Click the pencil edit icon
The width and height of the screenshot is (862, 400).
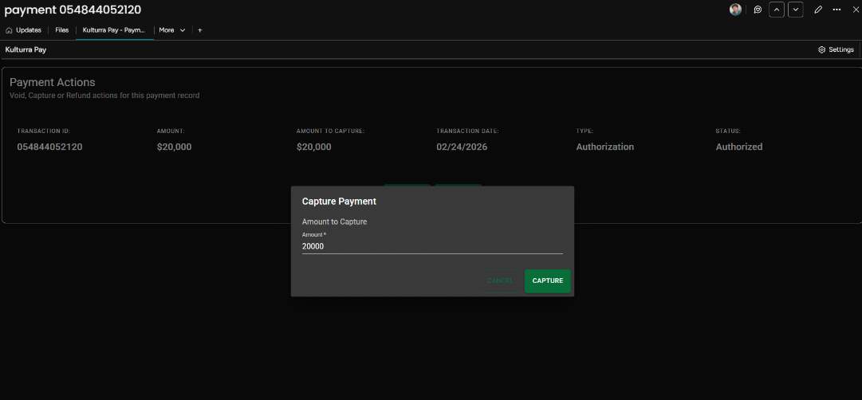pyautogui.click(x=818, y=10)
